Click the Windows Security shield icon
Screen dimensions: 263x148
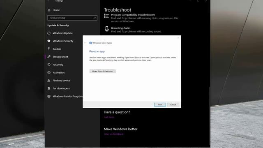click(x=49, y=41)
